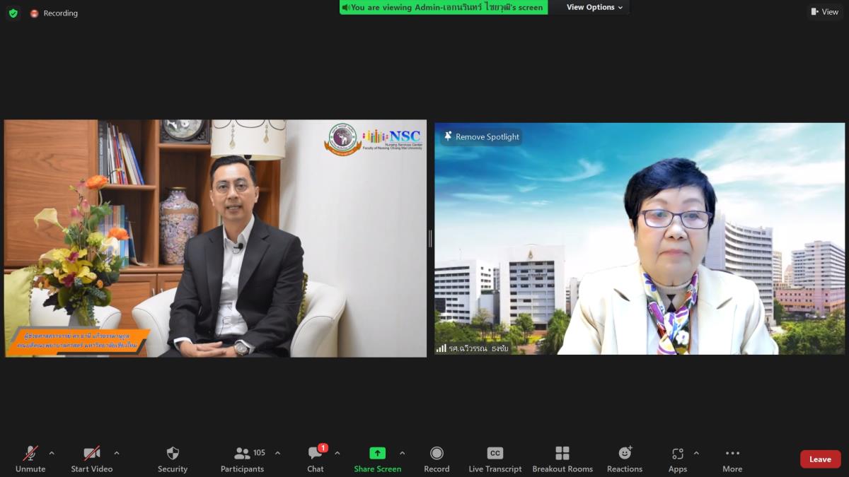Expand audio settings arrow next to Unmute
The width and height of the screenshot is (849, 477).
point(51,453)
